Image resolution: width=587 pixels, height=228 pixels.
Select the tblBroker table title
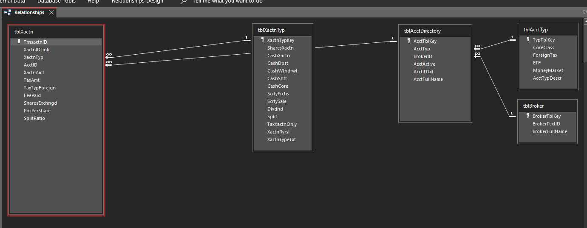tap(533, 106)
